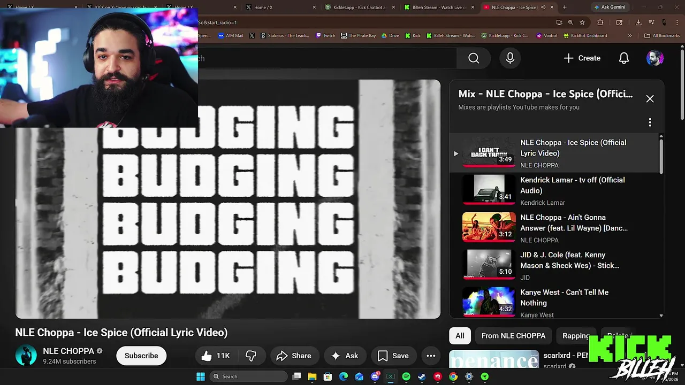Close the NLE Choppa browser tab
Image resolution: width=685 pixels, height=385 pixels.
552,7
